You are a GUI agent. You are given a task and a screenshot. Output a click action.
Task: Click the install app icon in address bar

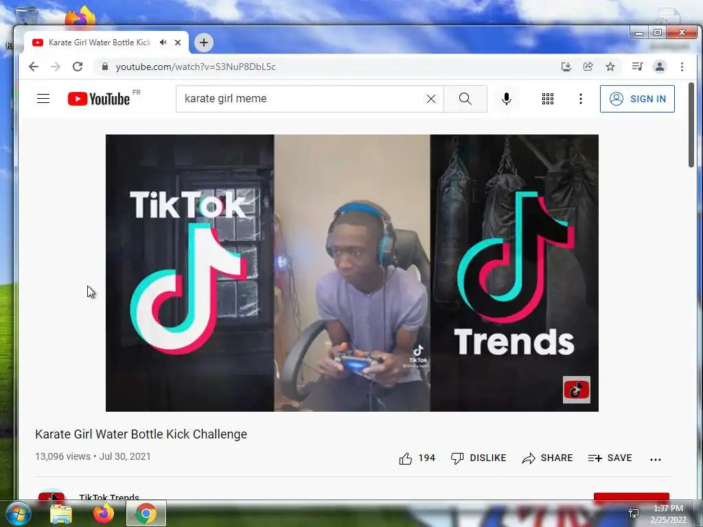coord(566,67)
